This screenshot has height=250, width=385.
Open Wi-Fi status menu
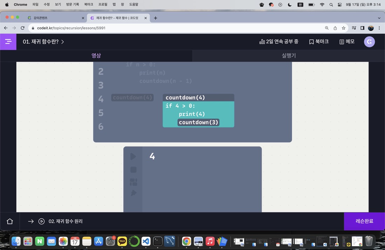pos(322,5)
